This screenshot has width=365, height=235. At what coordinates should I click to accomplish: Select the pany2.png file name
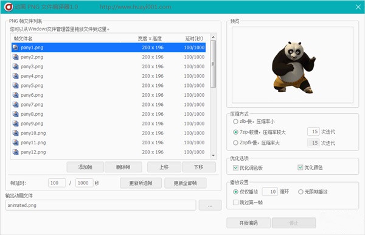[x=32, y=57]
